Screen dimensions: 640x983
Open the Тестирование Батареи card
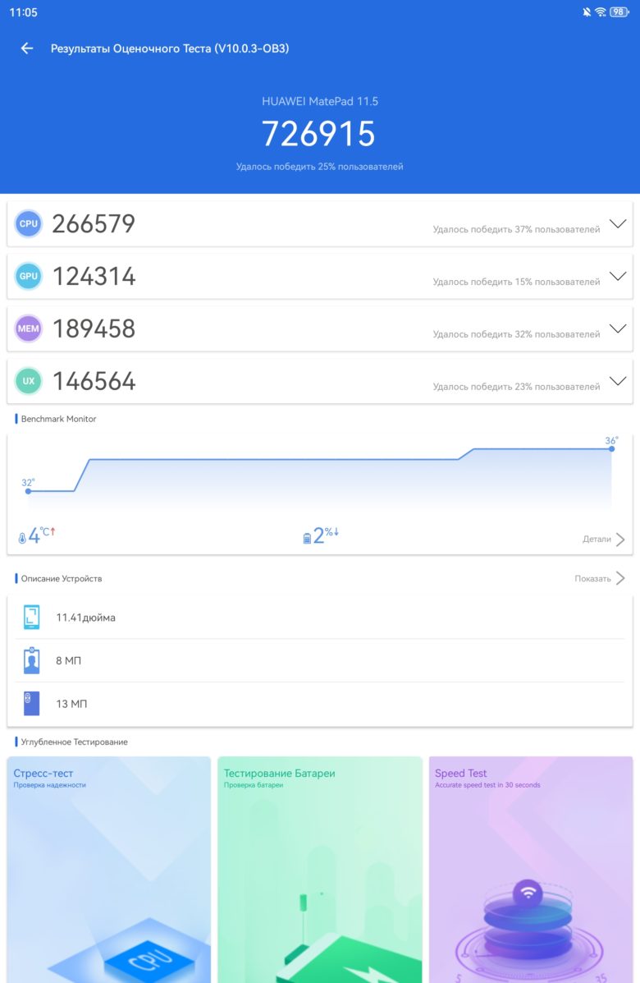coord(320,870)
